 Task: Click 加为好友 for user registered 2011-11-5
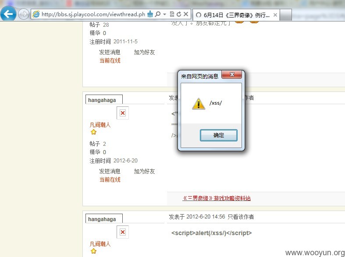click(x=144, y=52)
